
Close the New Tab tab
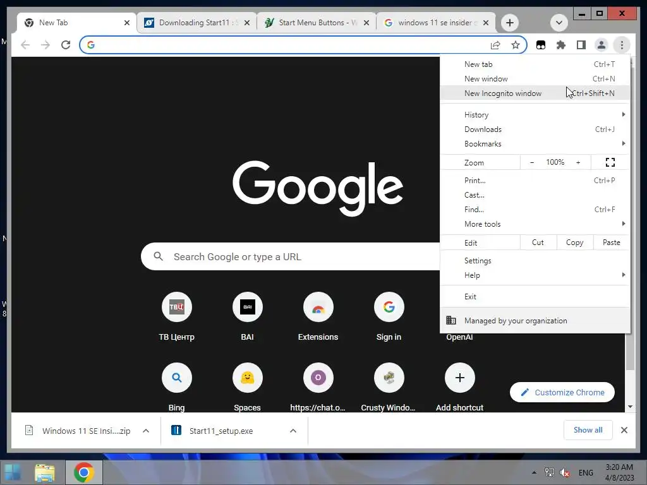pos(127,23)
